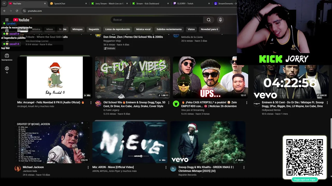332x186 pixels.
Task: Select the Novedad para ti chip
Action: coord(209,29)
